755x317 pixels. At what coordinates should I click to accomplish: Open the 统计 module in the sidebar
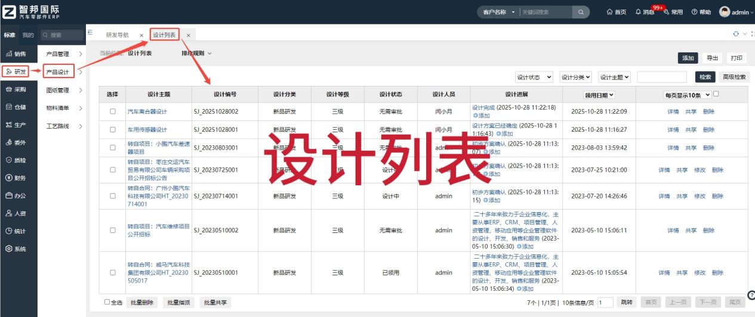point(16,231)
